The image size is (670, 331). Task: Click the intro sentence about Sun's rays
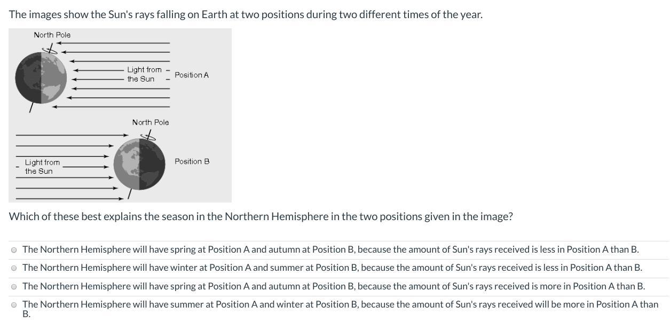coord(246,14)
